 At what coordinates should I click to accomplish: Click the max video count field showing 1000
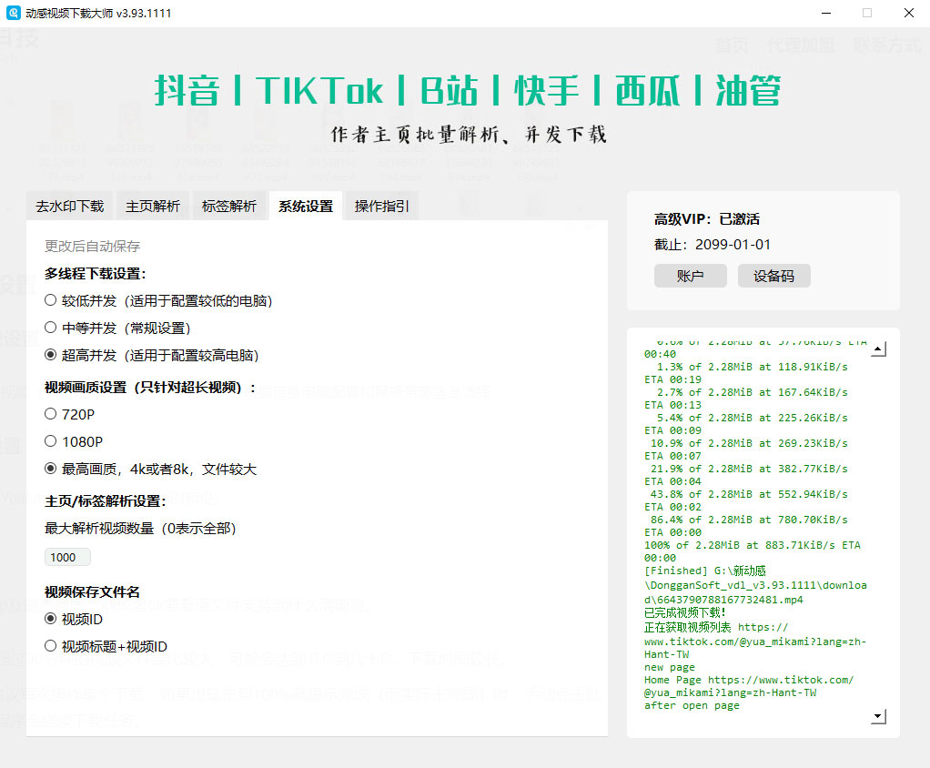pyautogui.click(x=67, y=557)
